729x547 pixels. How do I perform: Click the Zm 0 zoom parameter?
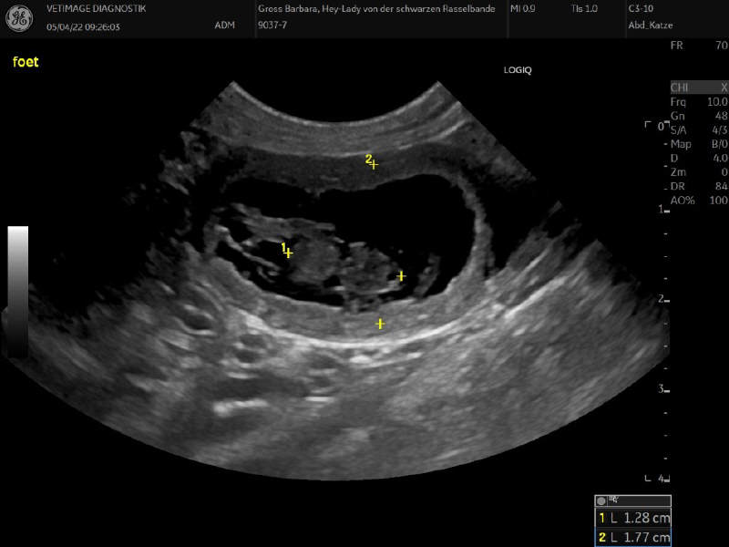click(699, 172)
